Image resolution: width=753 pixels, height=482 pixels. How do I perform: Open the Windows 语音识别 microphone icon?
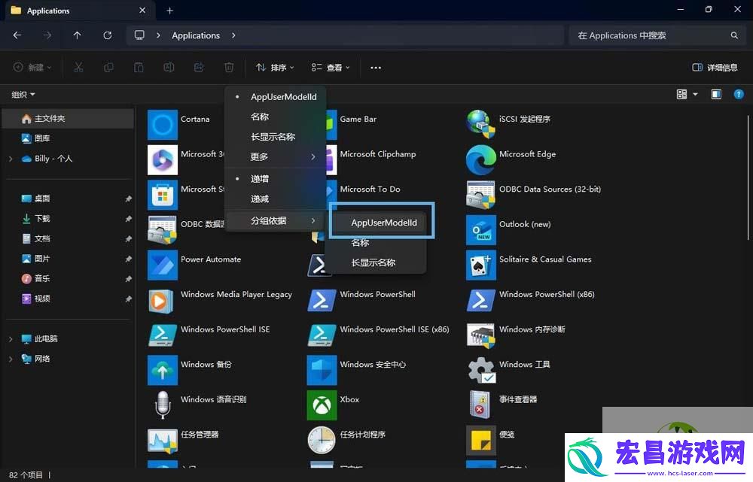(163, 405)
